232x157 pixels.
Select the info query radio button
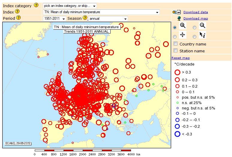[x=195, y=36]
